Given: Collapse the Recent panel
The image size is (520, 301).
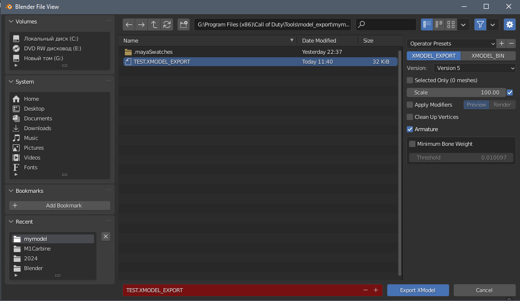Looking at the screenshot, I should coord(11,222).
